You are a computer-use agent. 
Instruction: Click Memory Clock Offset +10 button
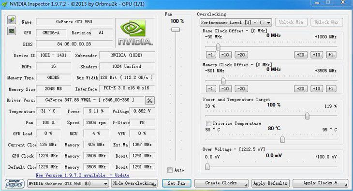coord(317,88)
